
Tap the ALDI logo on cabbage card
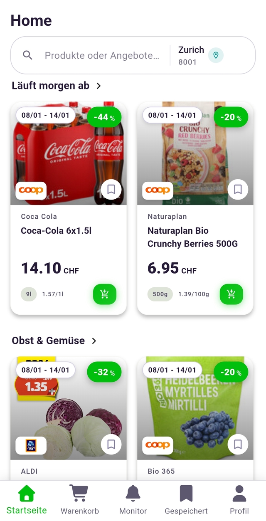click(x=31, y=445)
